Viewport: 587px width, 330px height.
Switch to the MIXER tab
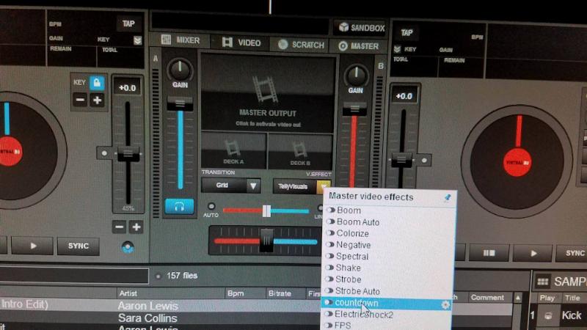[180, 40]
